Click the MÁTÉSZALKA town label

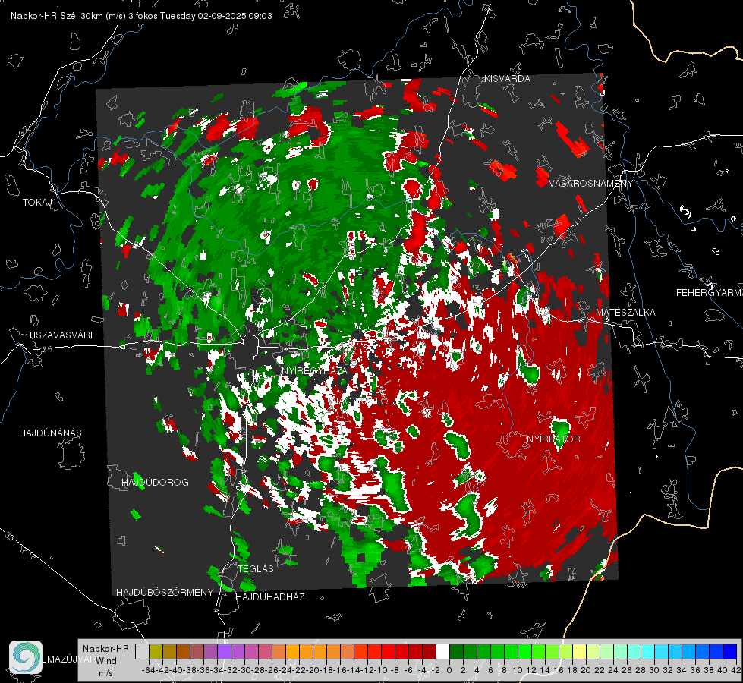(x=625, y=313)
